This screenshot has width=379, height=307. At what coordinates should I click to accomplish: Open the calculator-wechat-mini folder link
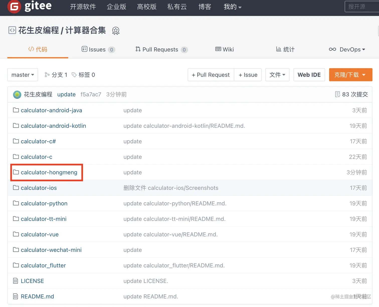click(51, 250)
